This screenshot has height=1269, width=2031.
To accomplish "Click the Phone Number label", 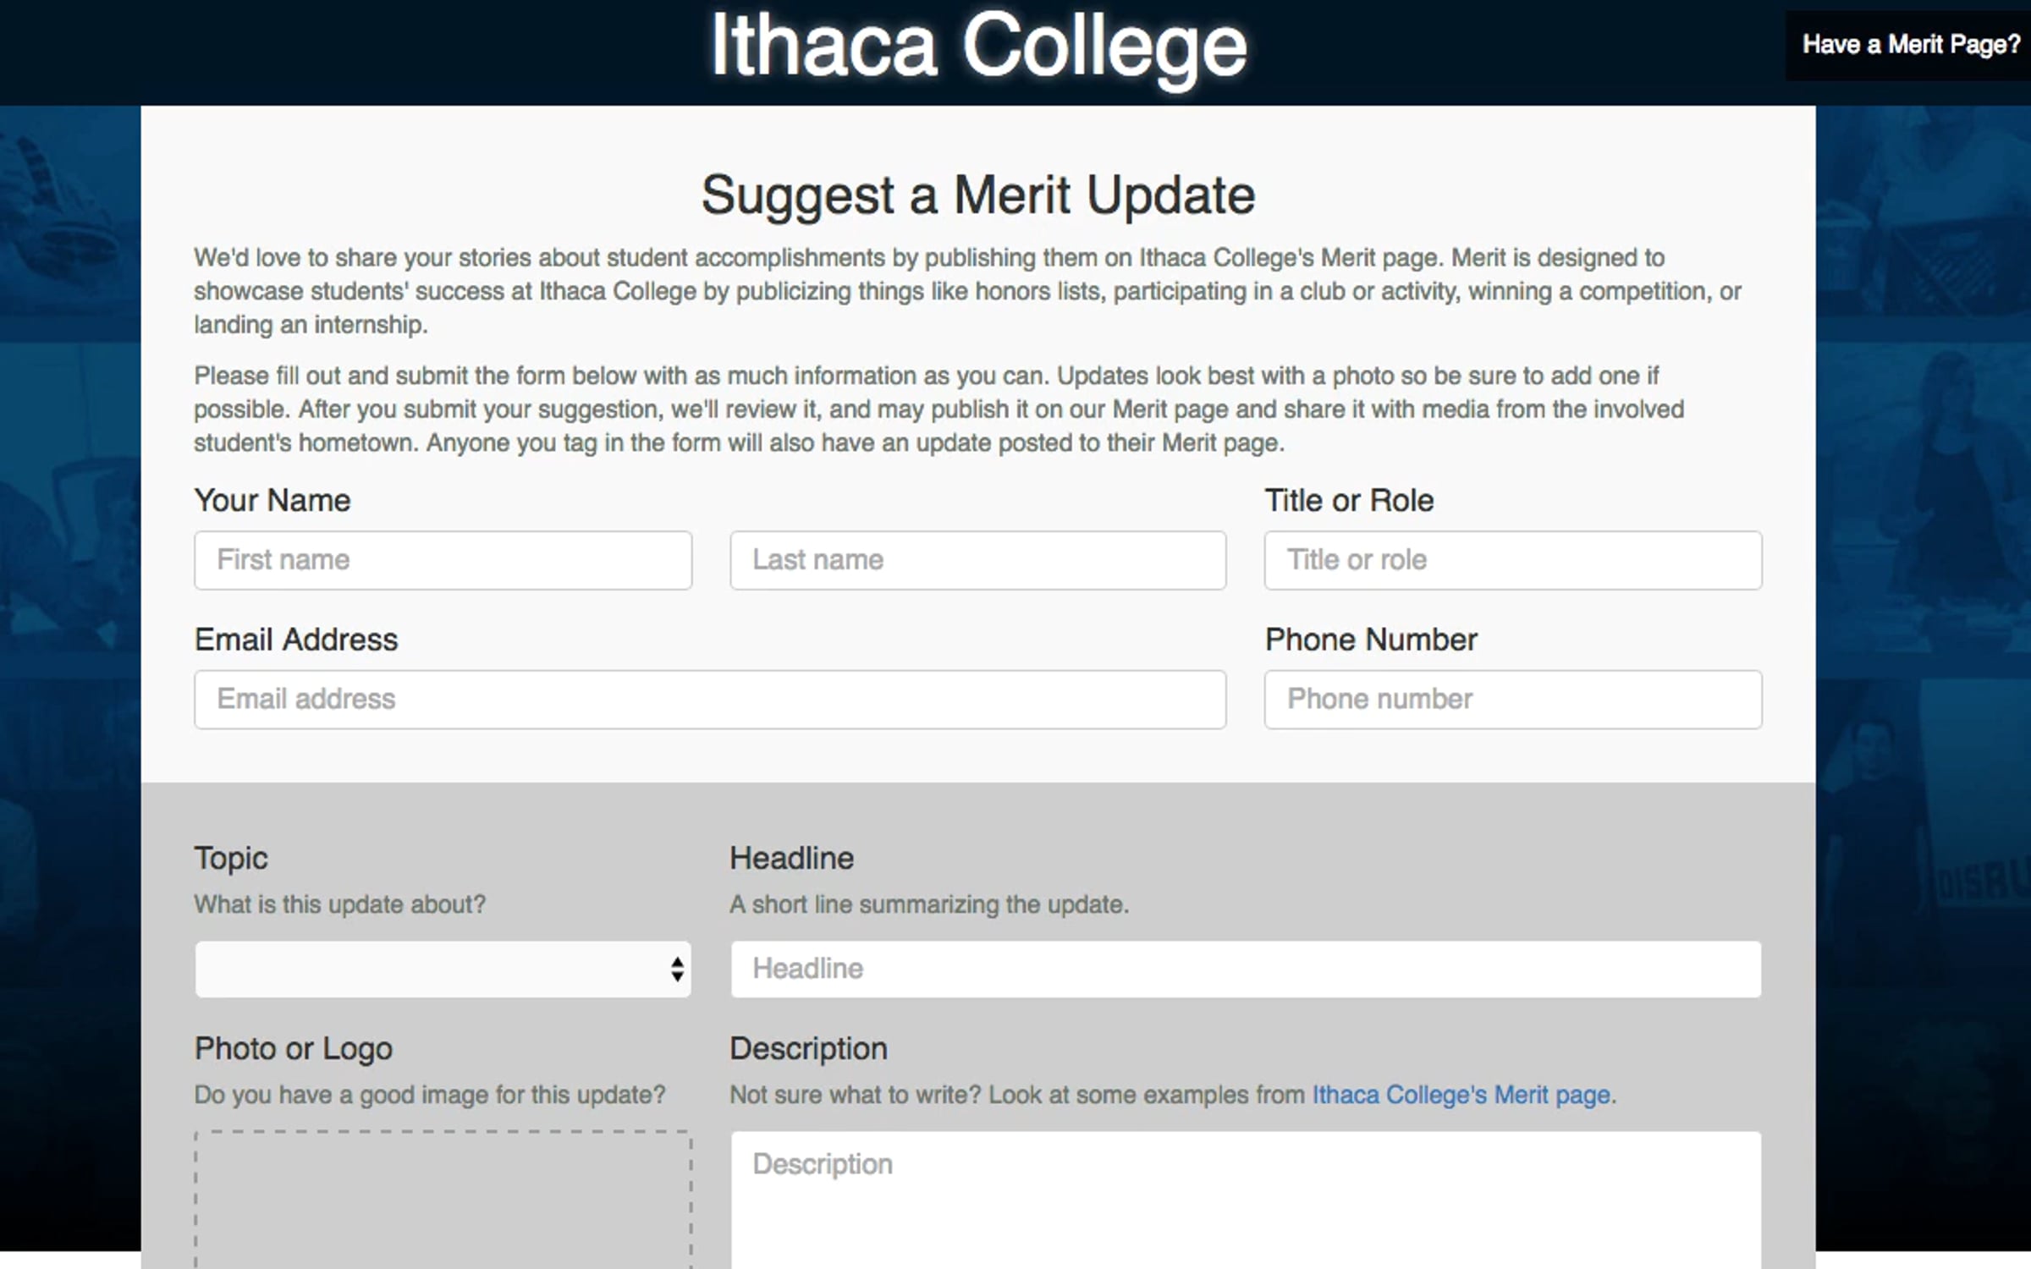I will tap(1371, 640).
